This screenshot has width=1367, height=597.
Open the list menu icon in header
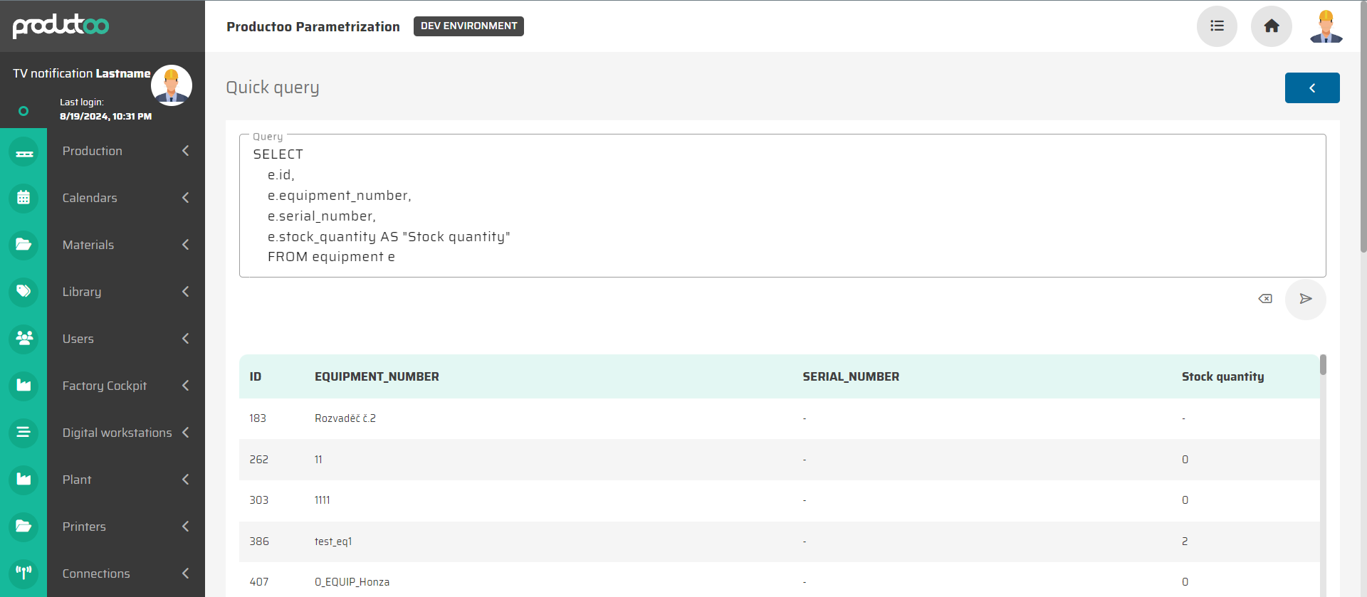pyautogui.click(x=1217, y=26)
